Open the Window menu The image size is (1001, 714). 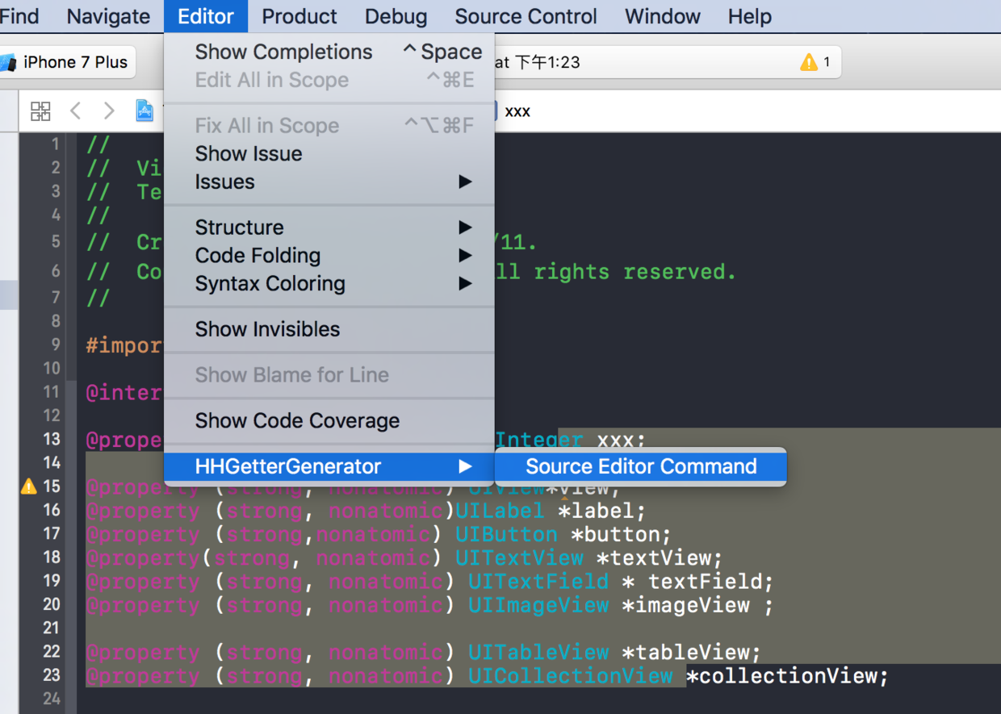click(663, 16)
